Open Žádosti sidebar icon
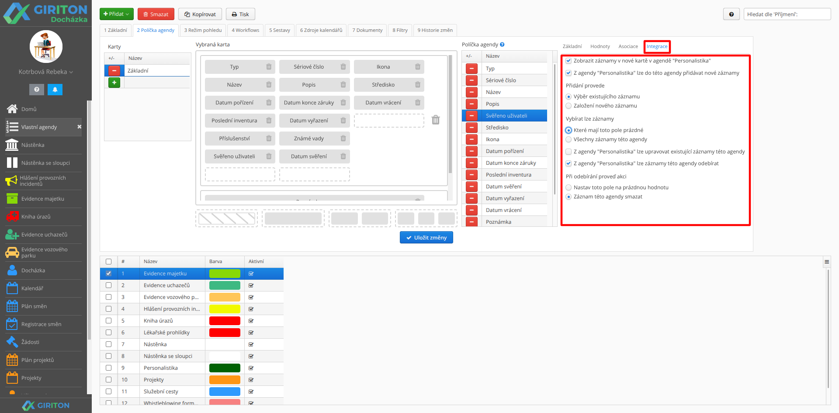 12,342
